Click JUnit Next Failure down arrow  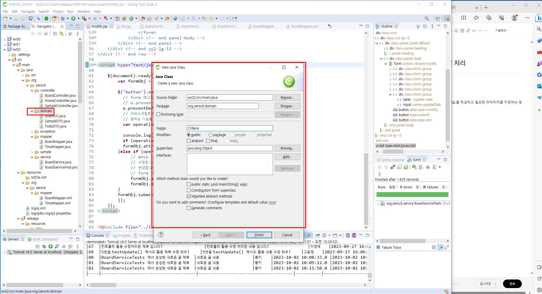pyautogui.click(x=379, y=167)
